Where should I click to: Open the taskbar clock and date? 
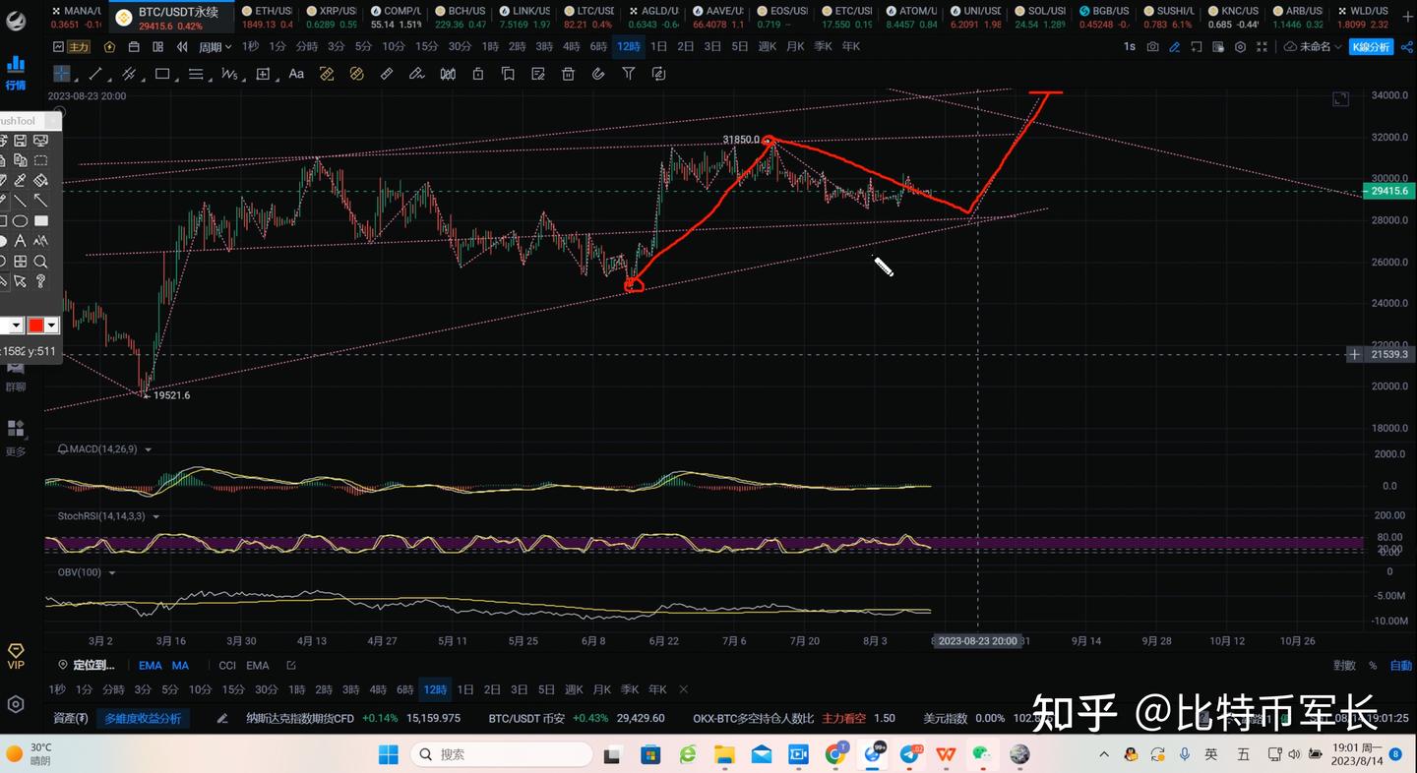[1358, 754]
